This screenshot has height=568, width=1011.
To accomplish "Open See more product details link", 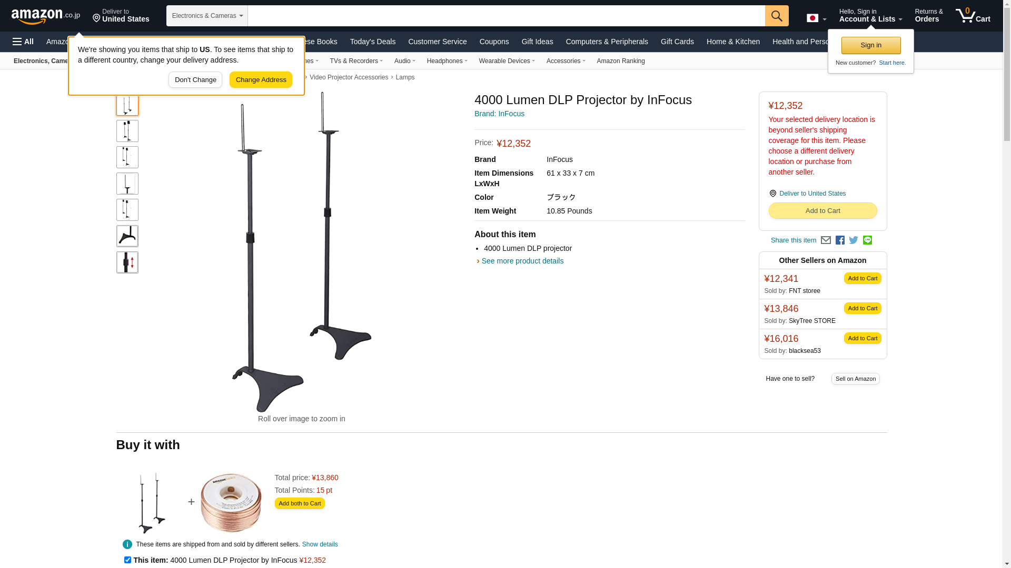I will tap(522, 261).
